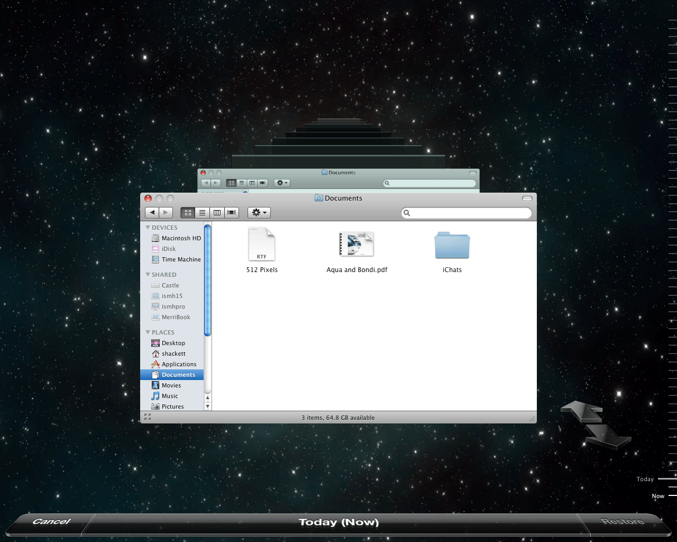Select the ismhpro shared computer icon
This screenshot has height=542, width=677.
coord(155,306)
